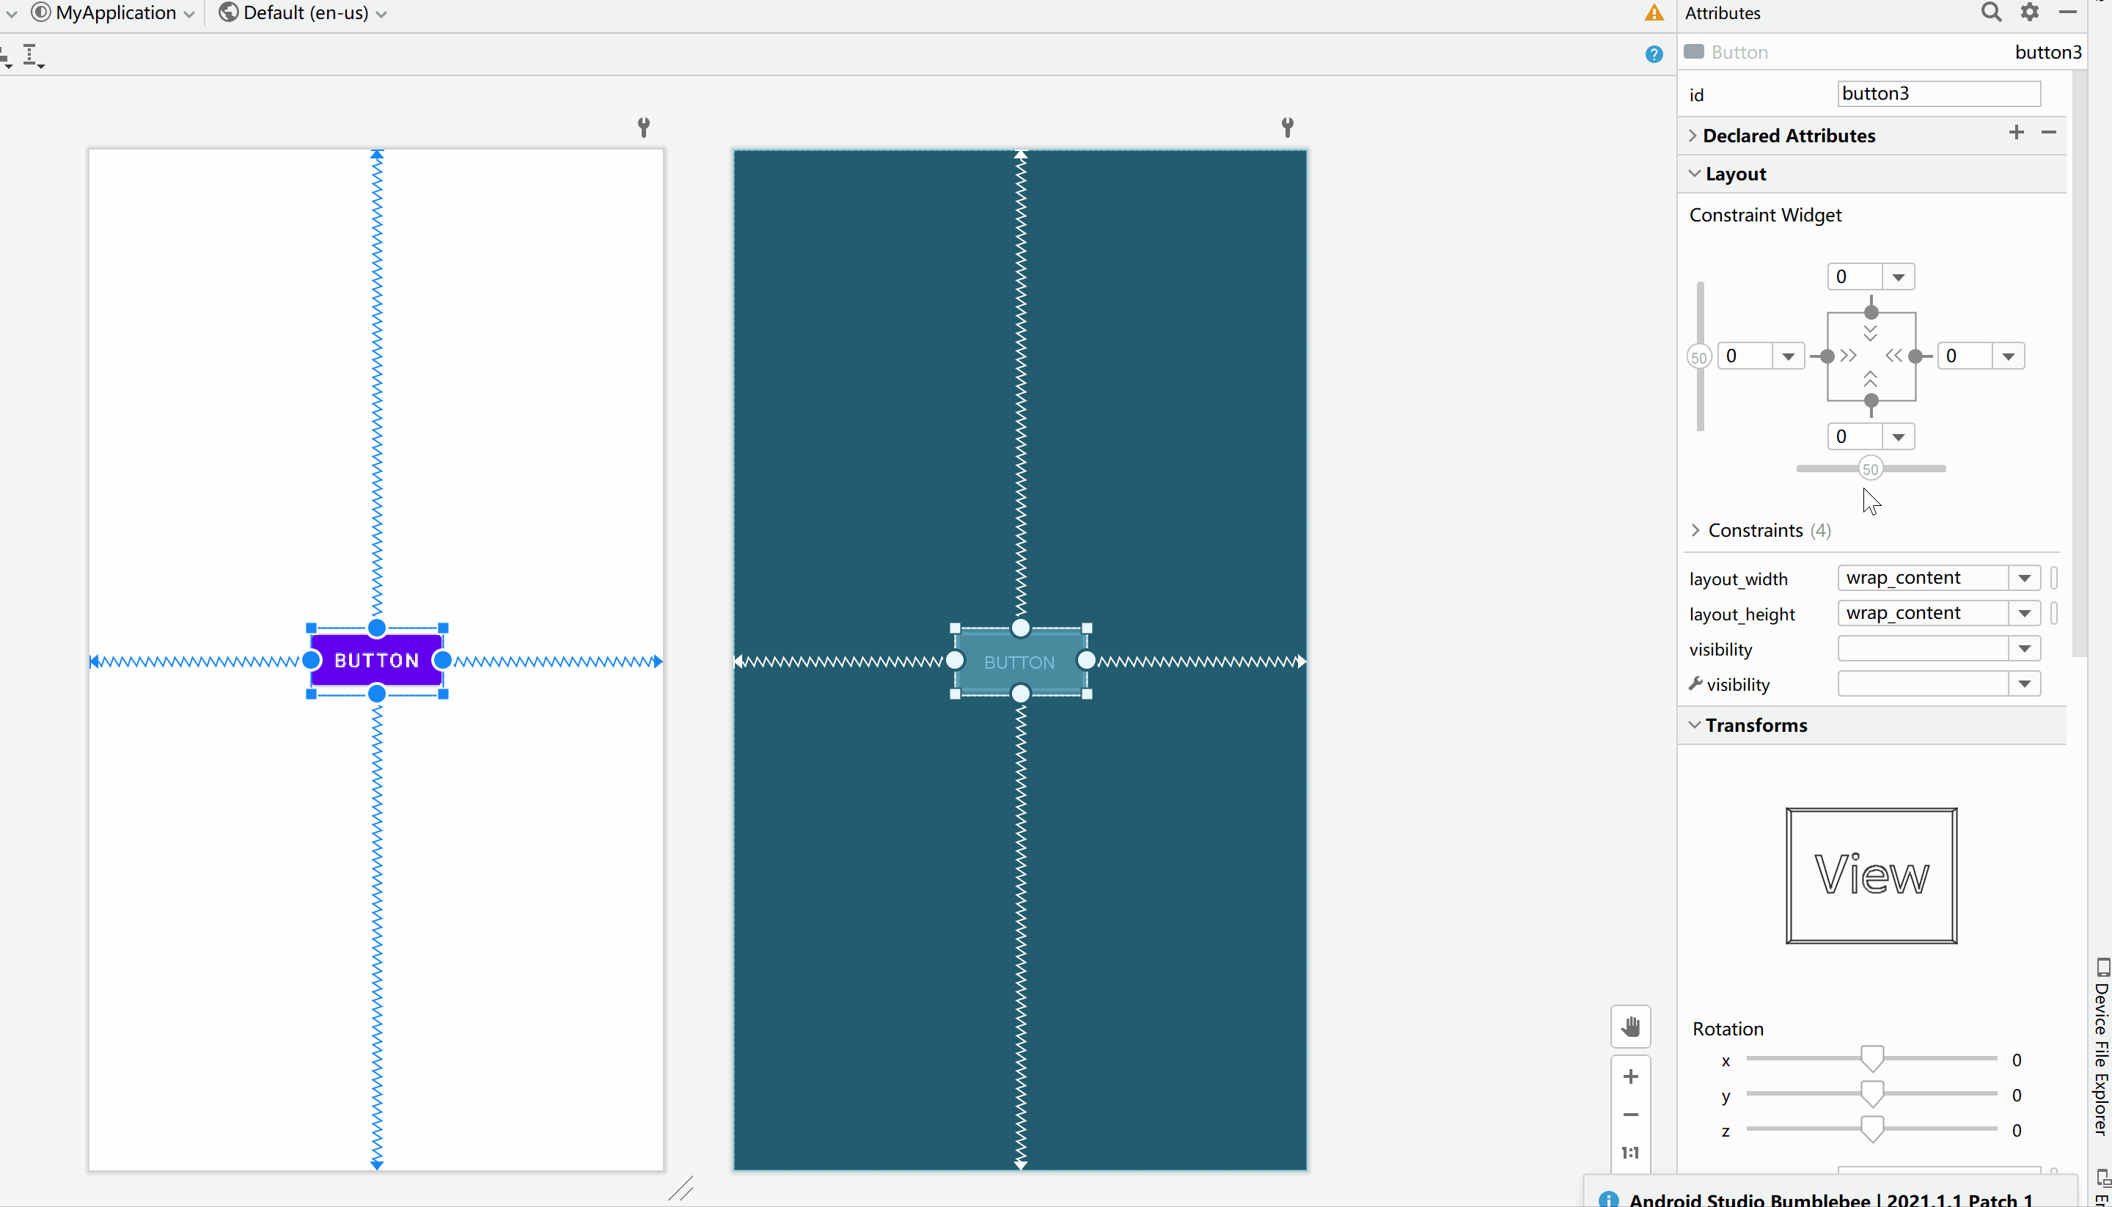Click the zoom-in button on canvas
Screen dimensions: 2112x1207
point(1632,1075)
